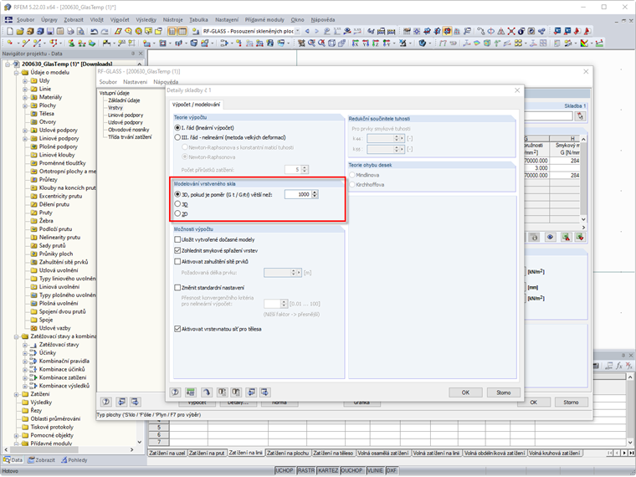
Task: Select Třída trvání zatížení tree item
Action: [x=130, y=137]
